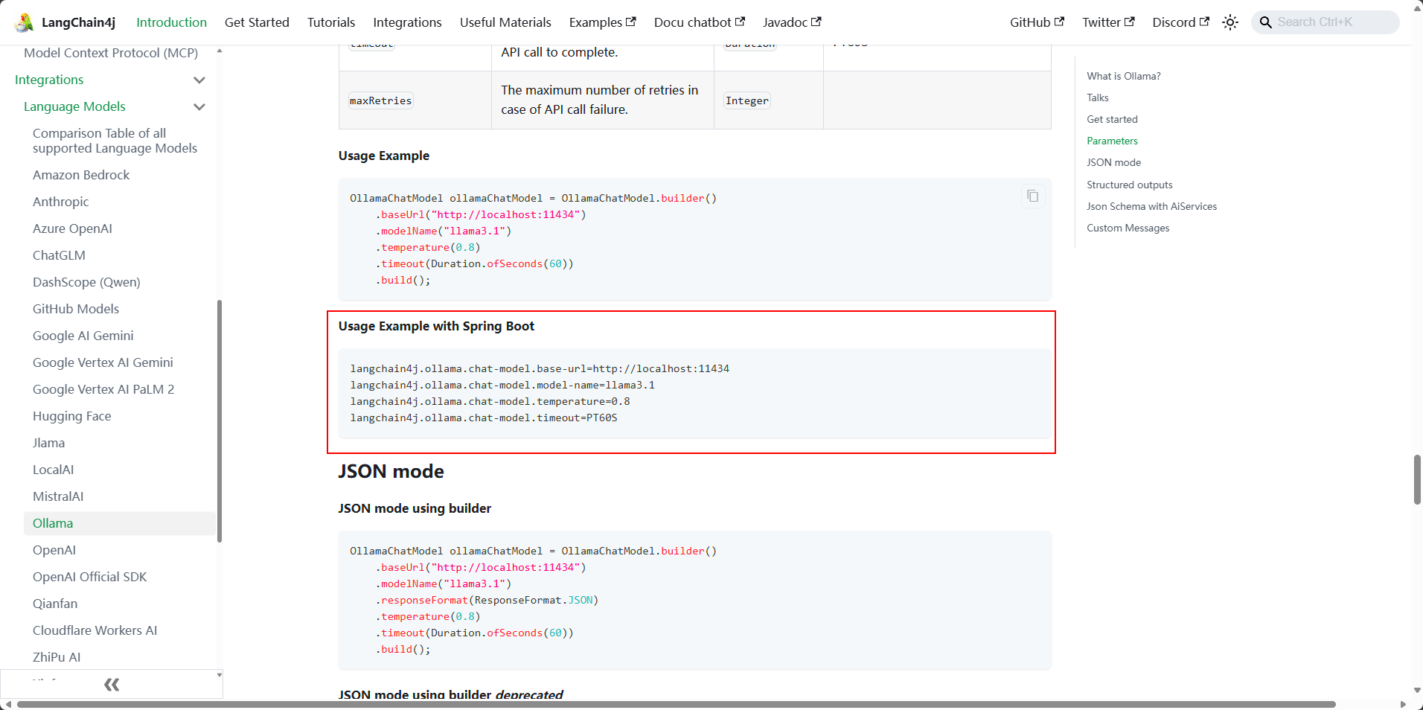Open Model Context Protocol (MCP) page
1423x710 pixels.
click(x=111, y=53)
